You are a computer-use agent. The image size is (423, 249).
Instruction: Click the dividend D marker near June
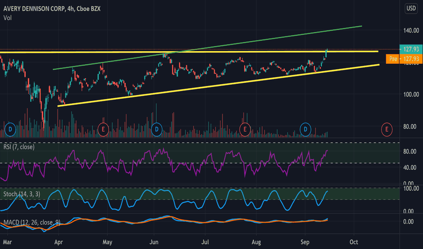click(x=157, y=129)
